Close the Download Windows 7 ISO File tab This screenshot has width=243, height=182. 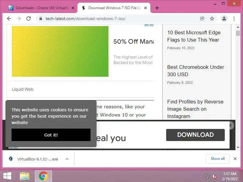coord(145,8)
